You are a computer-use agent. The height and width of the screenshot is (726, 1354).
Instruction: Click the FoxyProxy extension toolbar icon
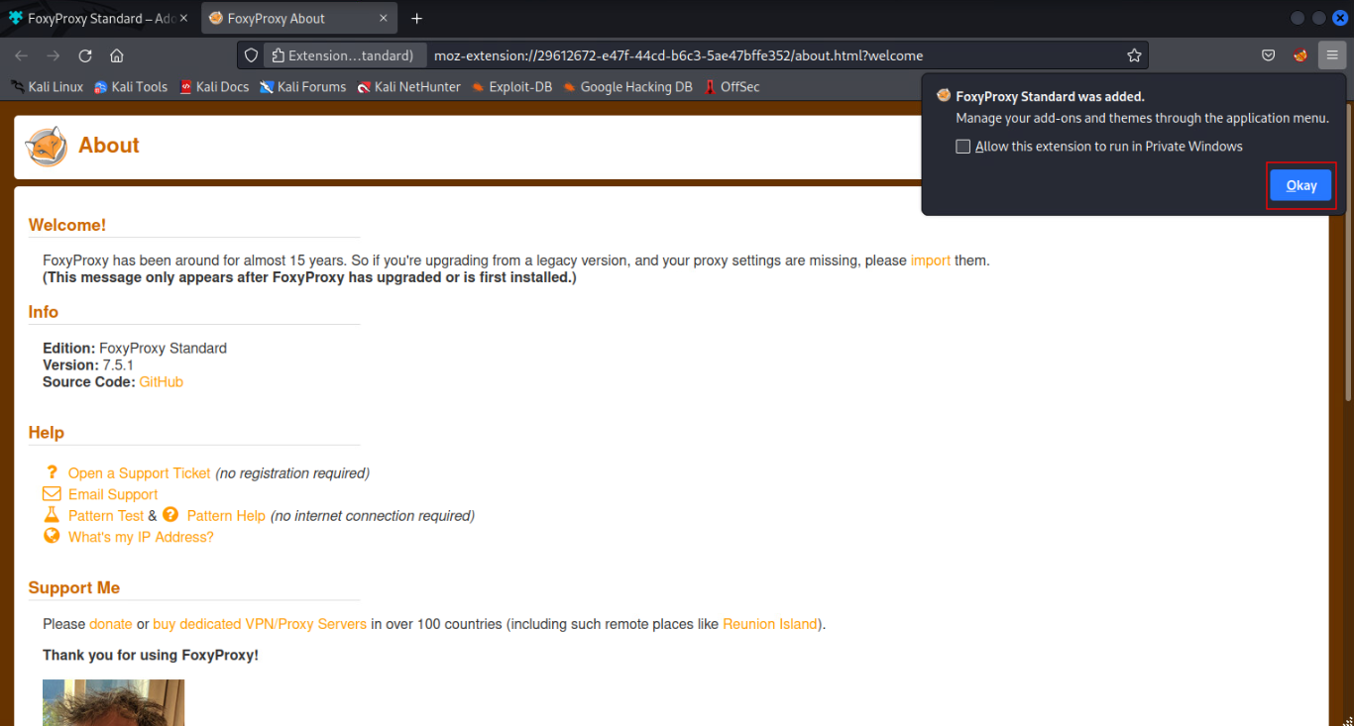(x=1300, y=55)
